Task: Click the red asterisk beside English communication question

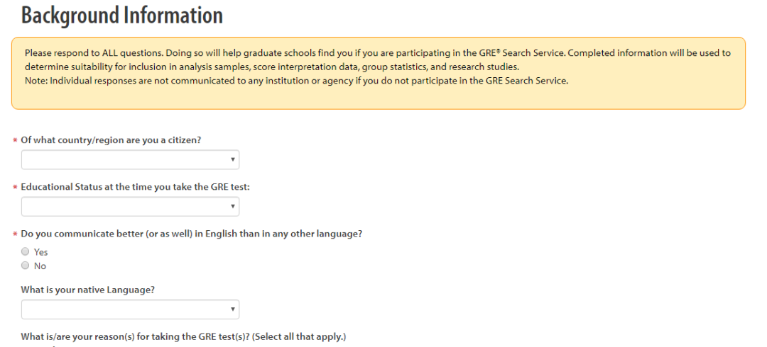Action: click(x=15, y=234)
